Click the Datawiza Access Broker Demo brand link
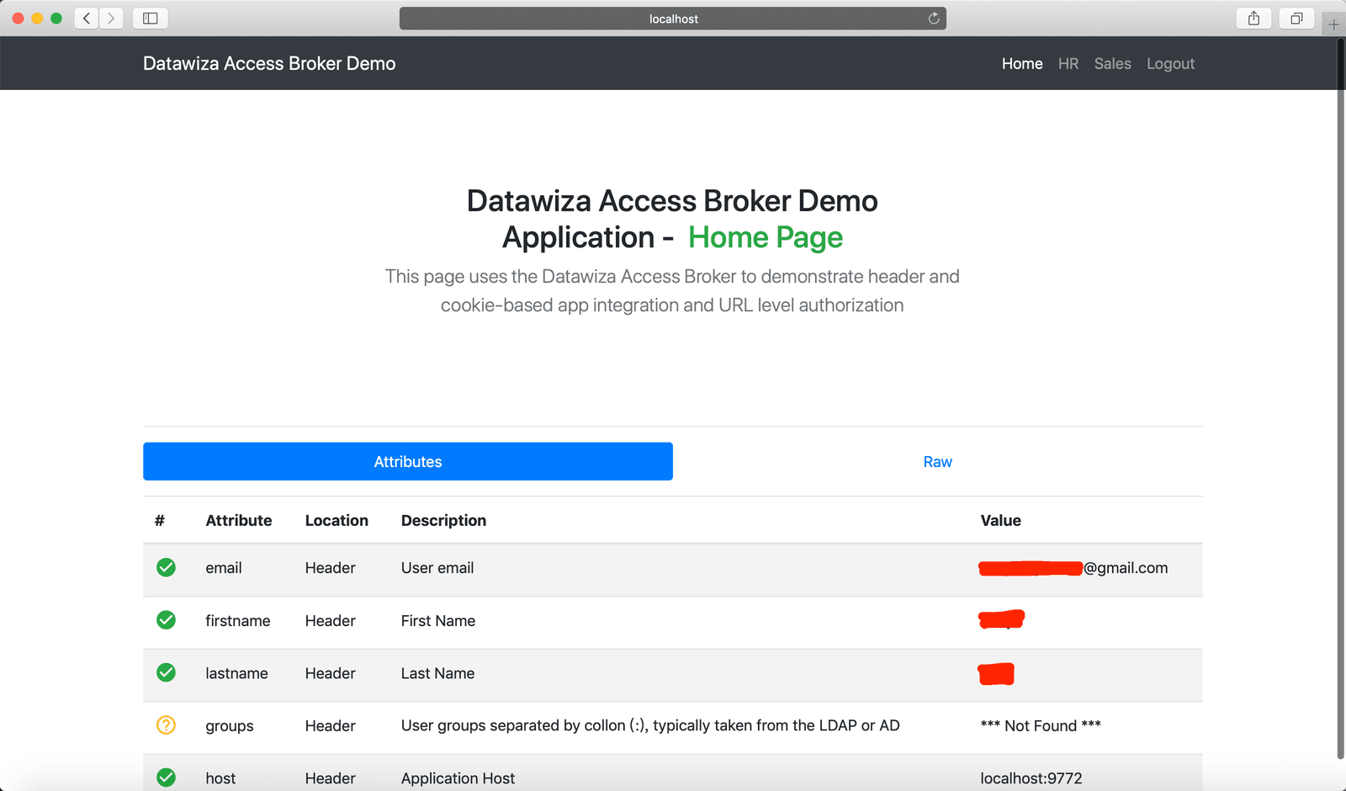1346x791 pixels. (269, 64)
